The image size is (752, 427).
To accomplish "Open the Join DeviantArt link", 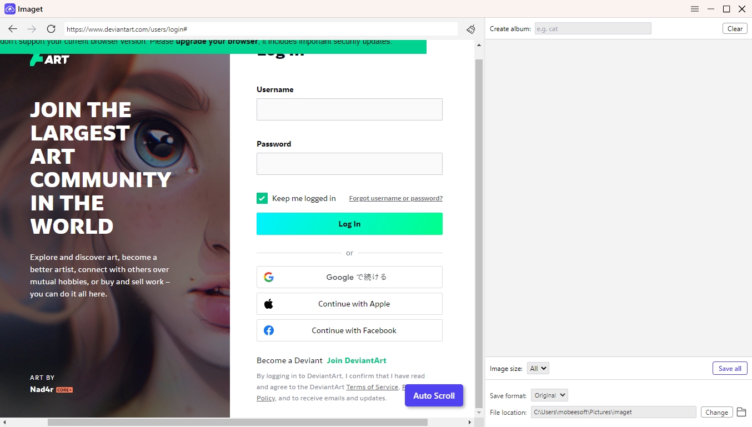I will coord(357,360).
